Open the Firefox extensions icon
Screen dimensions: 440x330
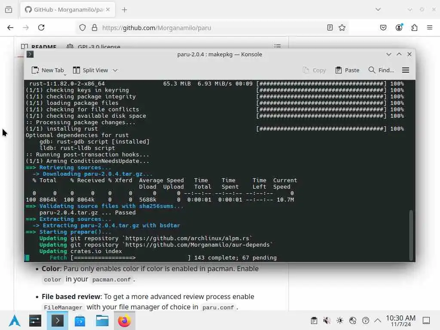click(x=415, y=27)
